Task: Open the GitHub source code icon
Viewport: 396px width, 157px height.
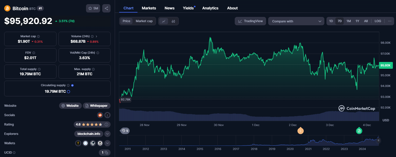Action: (107, 115)
